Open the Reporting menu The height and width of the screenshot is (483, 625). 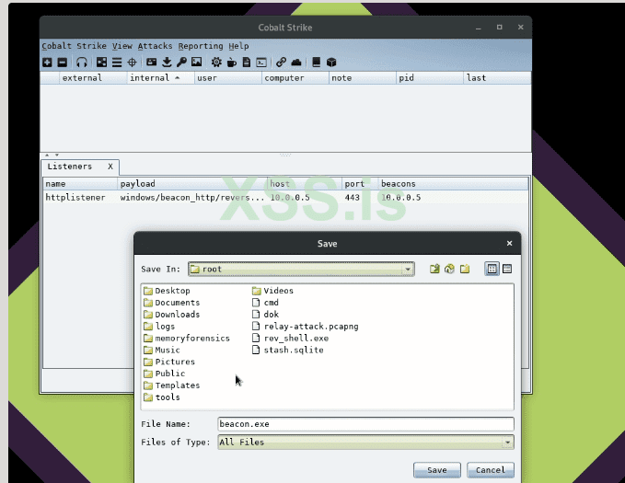[x=201, y=46]
